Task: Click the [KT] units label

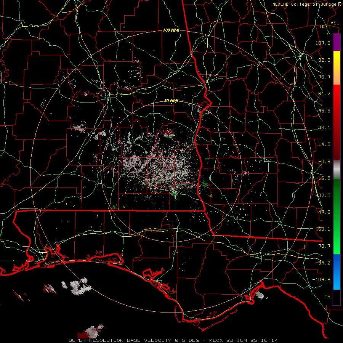Action: tap(325, 26)
